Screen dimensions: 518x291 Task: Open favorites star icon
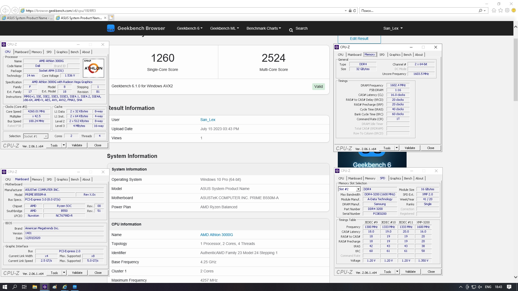click(x=500, y=10)
